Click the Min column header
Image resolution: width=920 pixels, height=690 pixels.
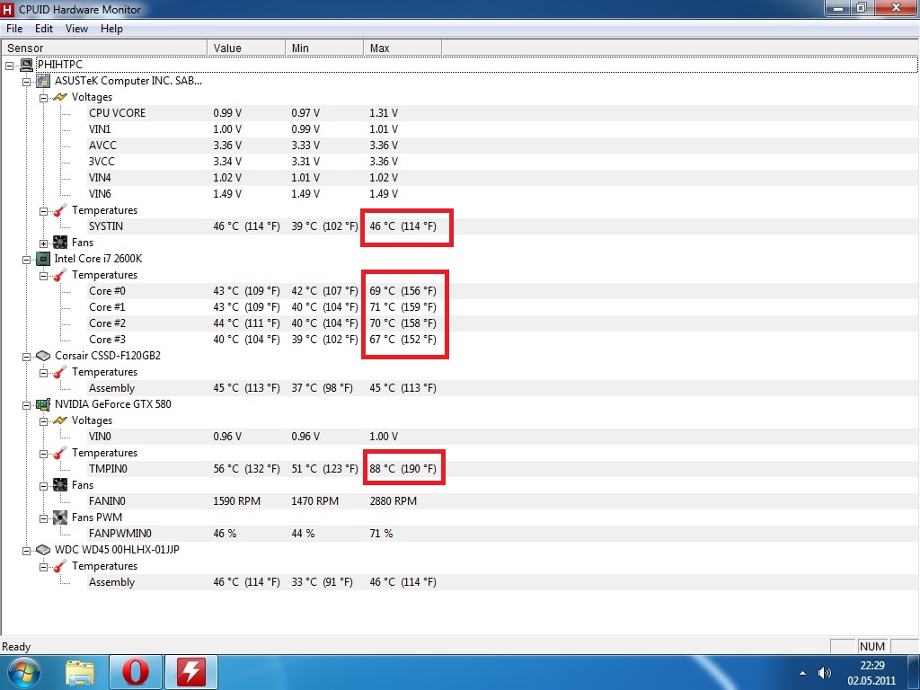(324, 49)
